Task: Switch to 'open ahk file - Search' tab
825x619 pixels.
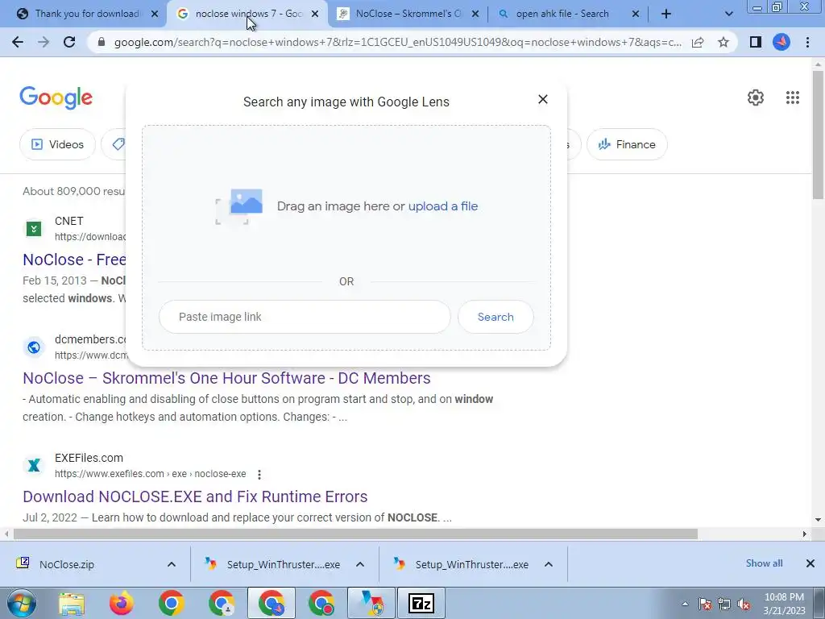Action: (562, 15)
